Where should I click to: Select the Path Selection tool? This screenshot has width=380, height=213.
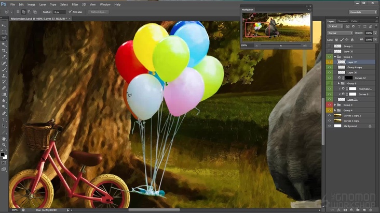pos(4,126)
